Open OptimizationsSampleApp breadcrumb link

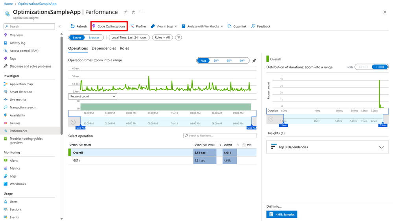click(x=37, y=4)
